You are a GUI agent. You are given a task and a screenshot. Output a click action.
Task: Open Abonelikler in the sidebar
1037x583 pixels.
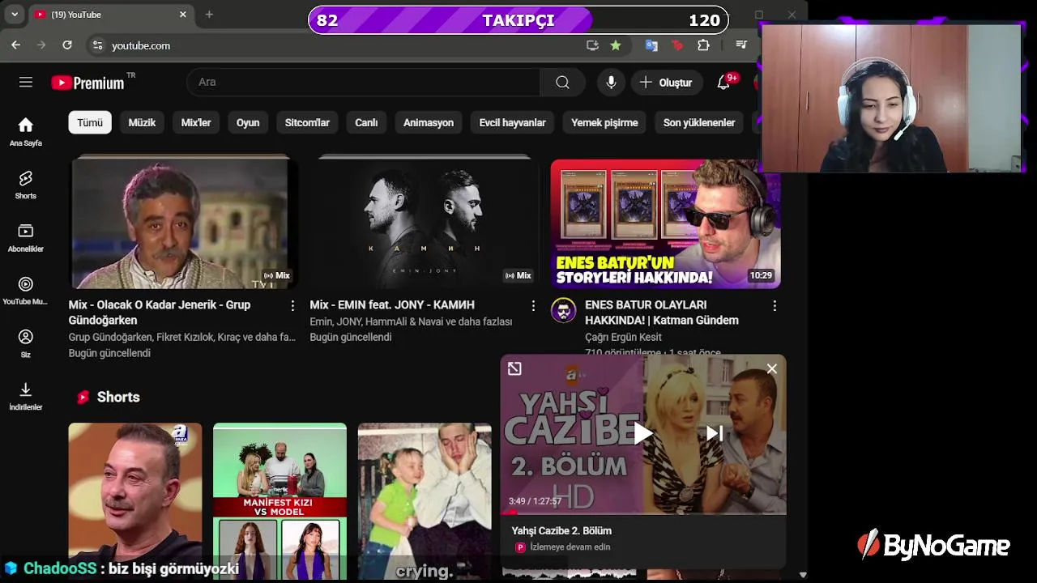coord(26,237)
